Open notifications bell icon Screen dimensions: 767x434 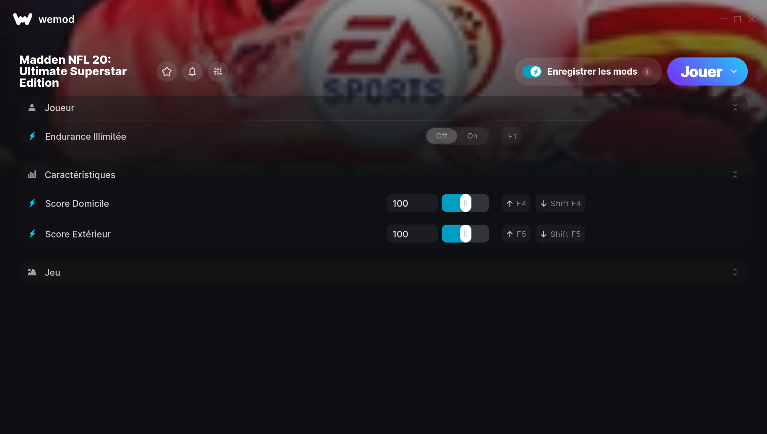coord(192,71)
